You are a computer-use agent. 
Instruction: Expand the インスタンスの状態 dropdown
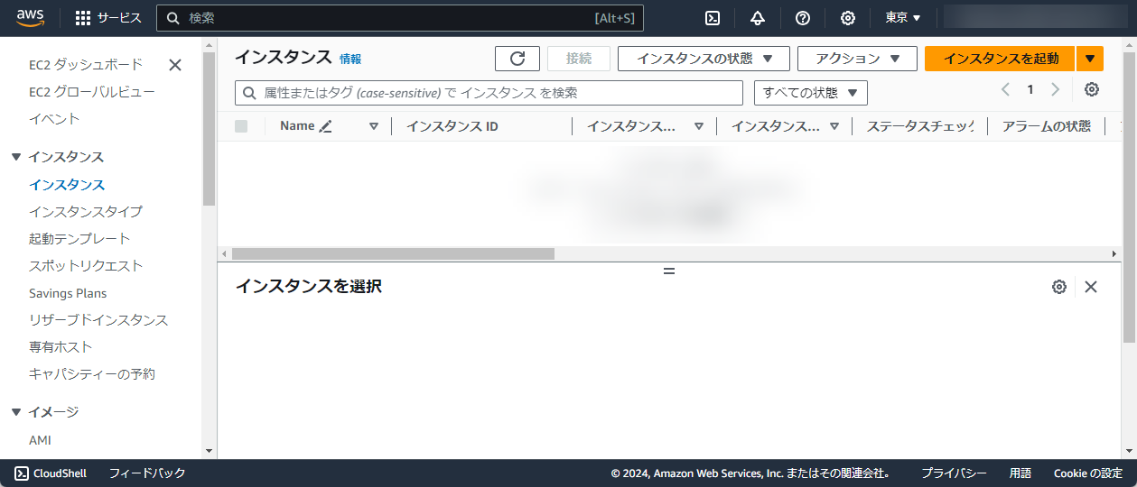pyautogui.click(x=704, y=59)
